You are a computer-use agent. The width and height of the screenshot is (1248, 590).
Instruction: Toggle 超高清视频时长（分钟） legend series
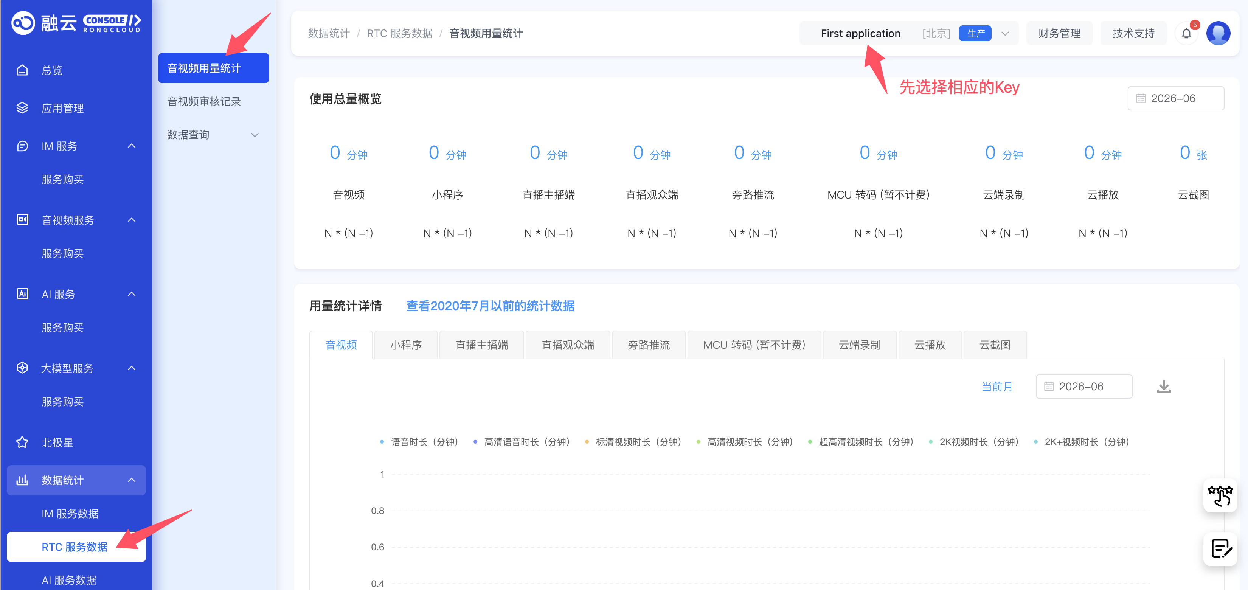click(x=861, y=442)
